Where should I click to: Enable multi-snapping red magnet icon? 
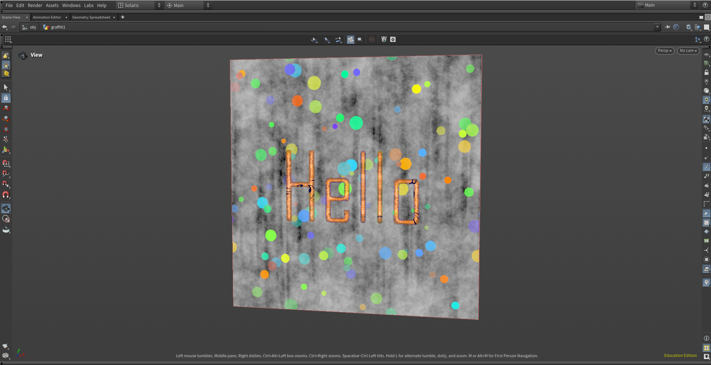pyautogui.click(x=6, y=195)
